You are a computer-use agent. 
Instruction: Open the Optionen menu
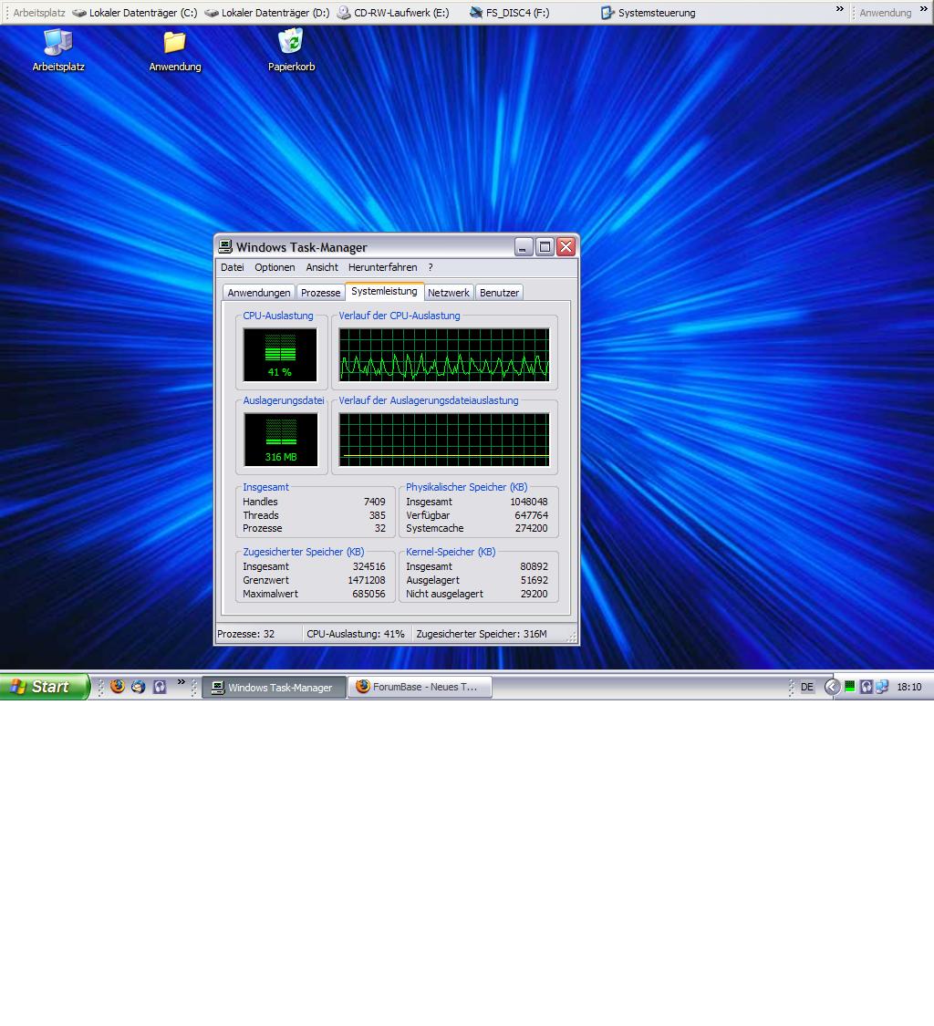click(275, 267)
